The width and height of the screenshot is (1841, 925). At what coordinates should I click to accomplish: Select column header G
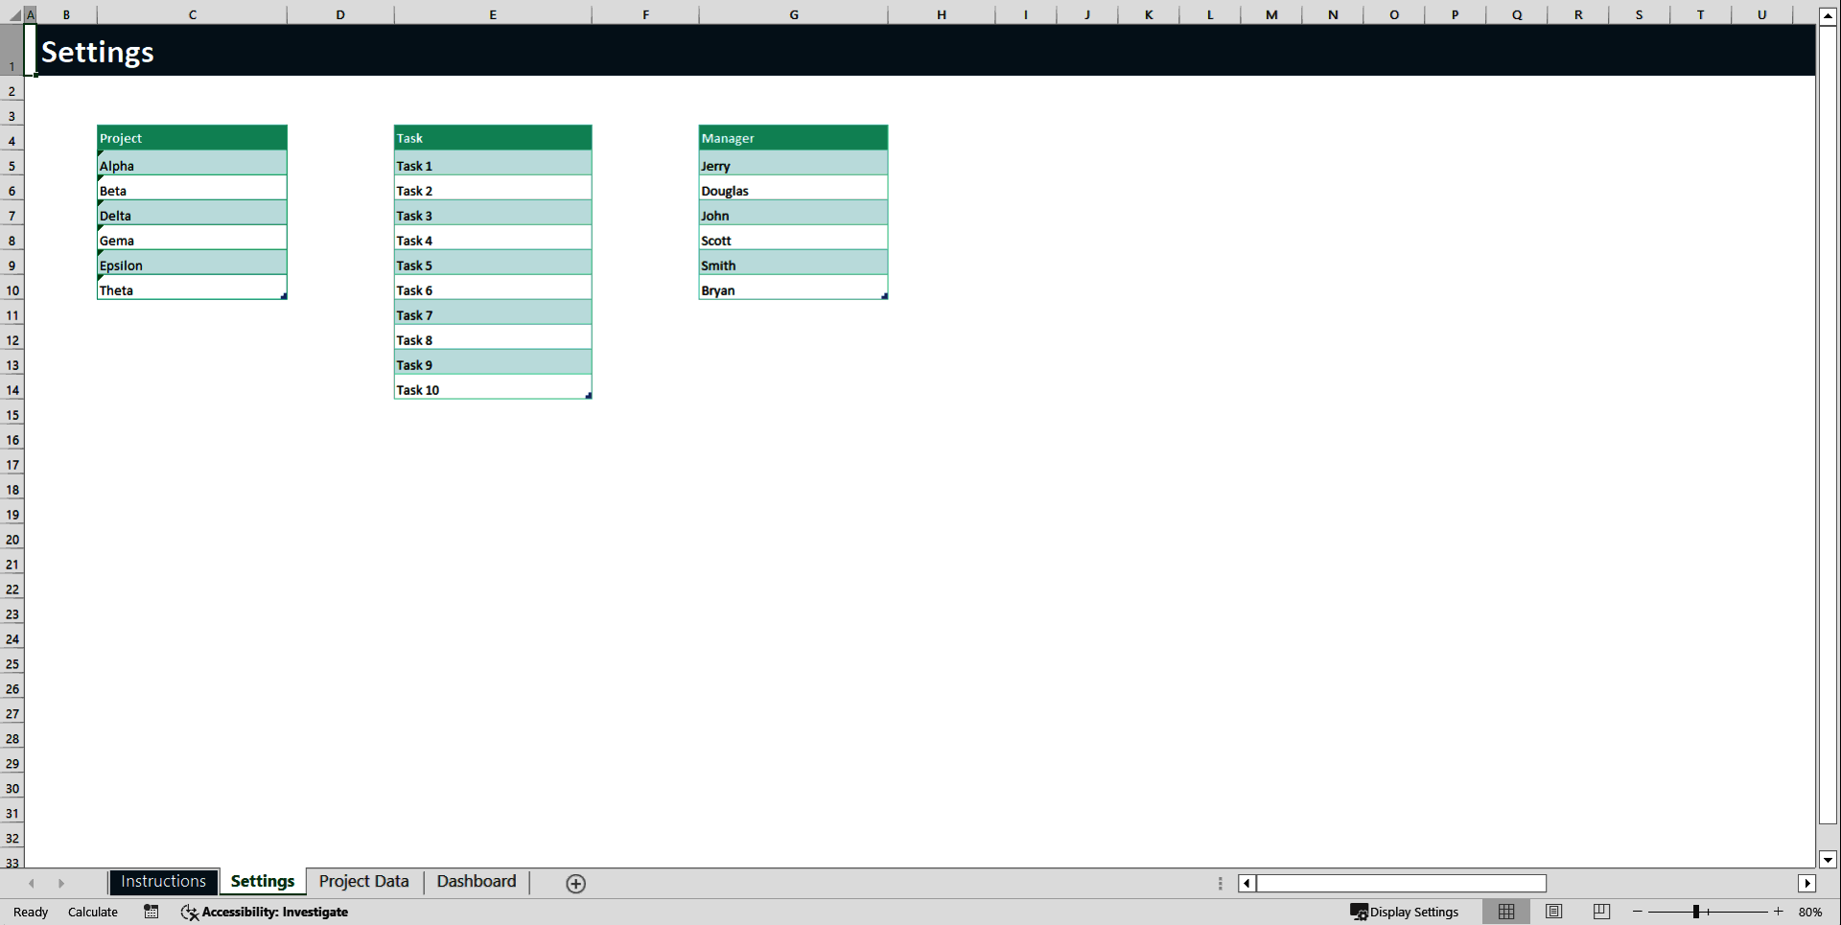coord(794,14)
